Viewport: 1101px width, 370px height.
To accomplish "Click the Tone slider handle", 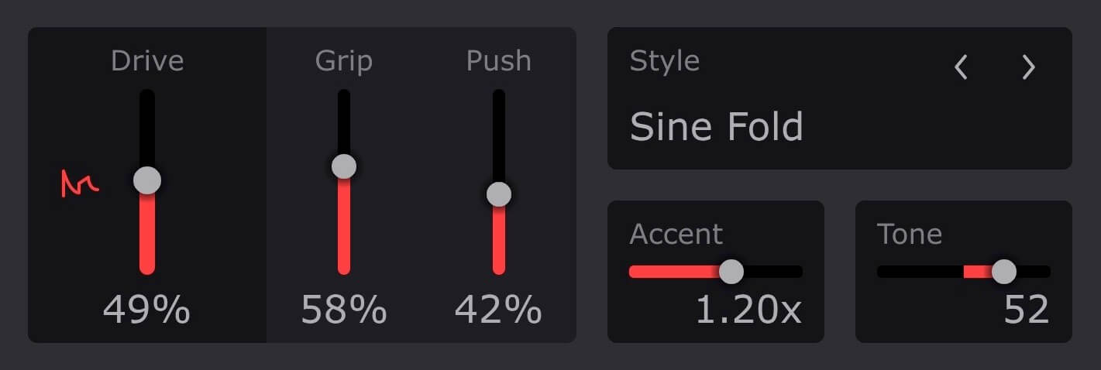I will point(1004,272).
